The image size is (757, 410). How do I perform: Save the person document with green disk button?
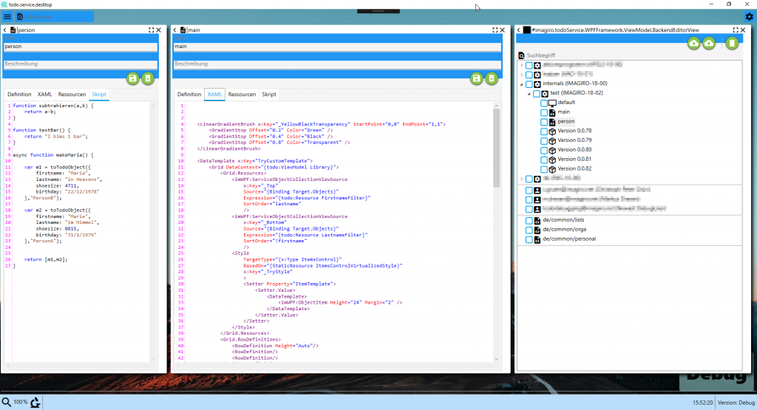tap(133, 78)
